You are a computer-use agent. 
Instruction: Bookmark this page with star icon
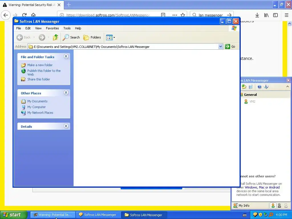[183, 15]
